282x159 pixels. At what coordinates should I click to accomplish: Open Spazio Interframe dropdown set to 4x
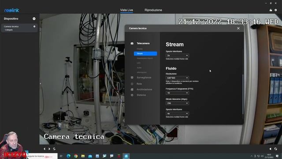pyautogui.click(x=177, y=114)
